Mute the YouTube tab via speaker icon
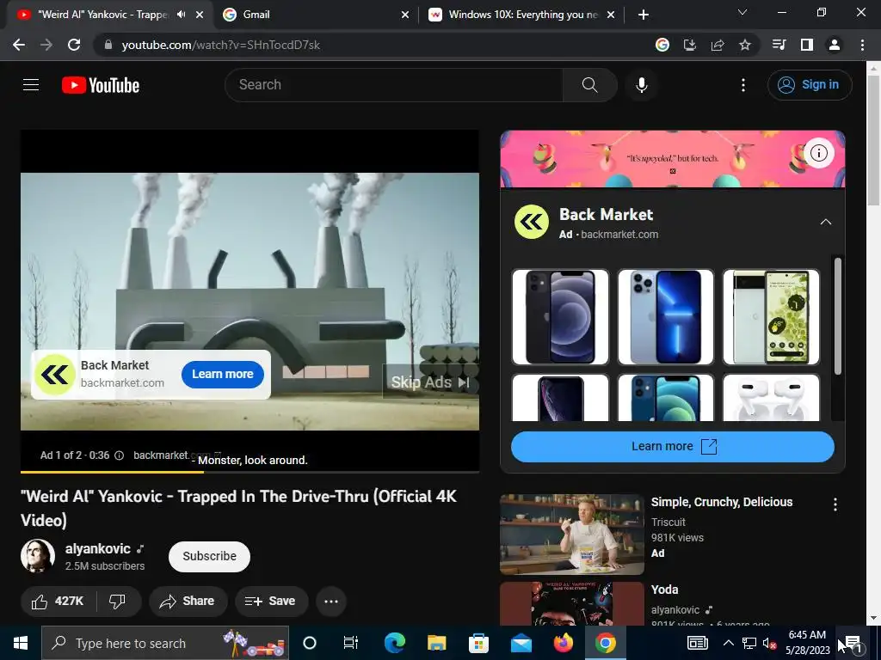Screen dimensions: 881x660 click(181, 15)
